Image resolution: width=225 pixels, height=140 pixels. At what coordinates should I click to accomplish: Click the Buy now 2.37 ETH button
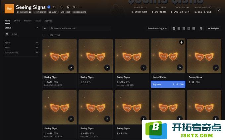tap(168, 84)
